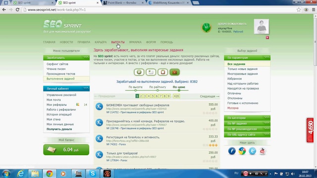Select the По цене sorting option
Screen dimensions: 317x178
click(179, 87)
